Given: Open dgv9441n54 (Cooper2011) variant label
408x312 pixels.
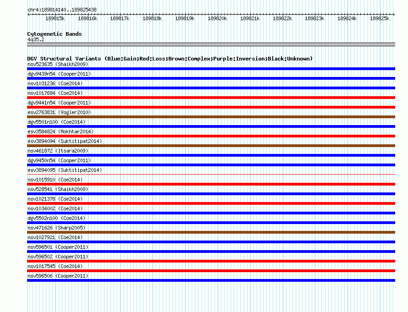Looking at the screenshot, I should click(59, 103).
